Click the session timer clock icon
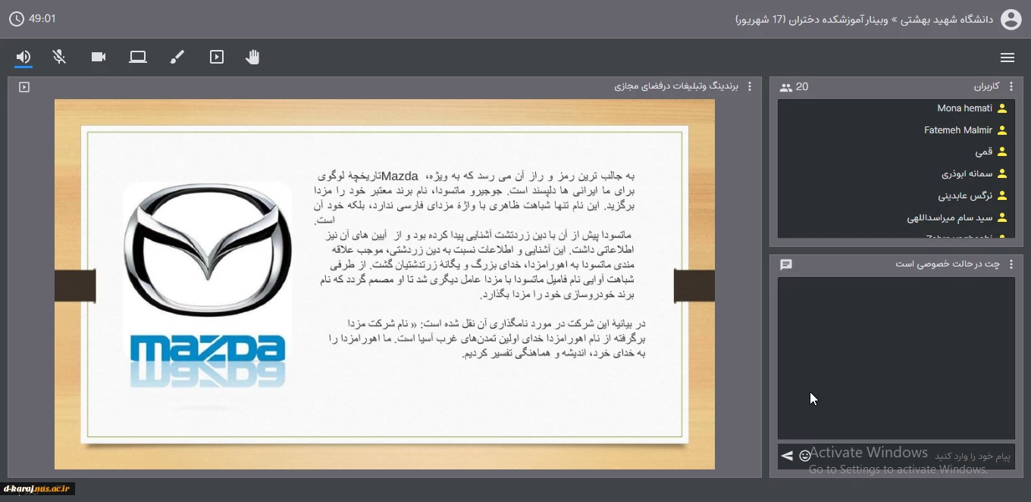The image size is (1031, 502). [x=17, y=18]
